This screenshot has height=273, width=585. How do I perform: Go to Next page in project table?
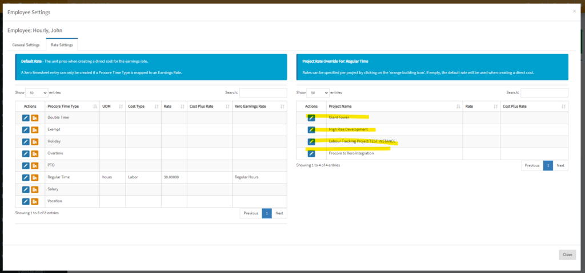click(x=560, y=165)
